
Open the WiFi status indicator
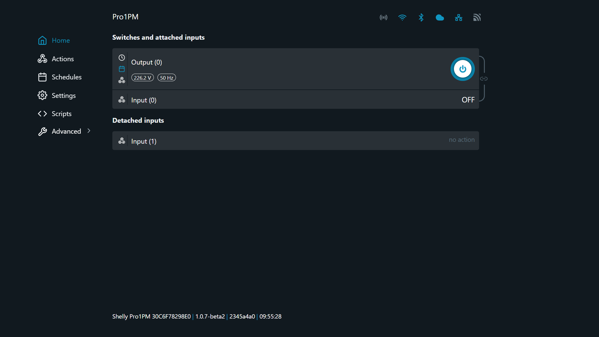pyautogui.click(x=402, y=18)
